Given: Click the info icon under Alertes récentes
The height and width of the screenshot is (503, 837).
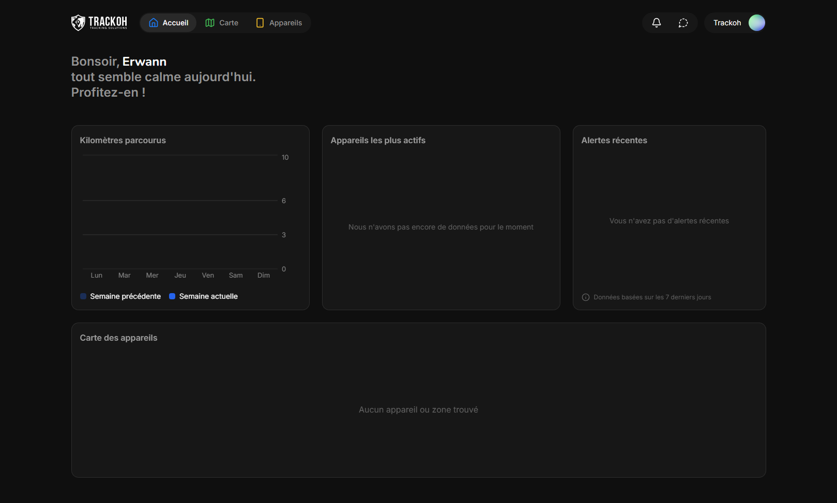Looking at the screenshot, I should [586, 297].
